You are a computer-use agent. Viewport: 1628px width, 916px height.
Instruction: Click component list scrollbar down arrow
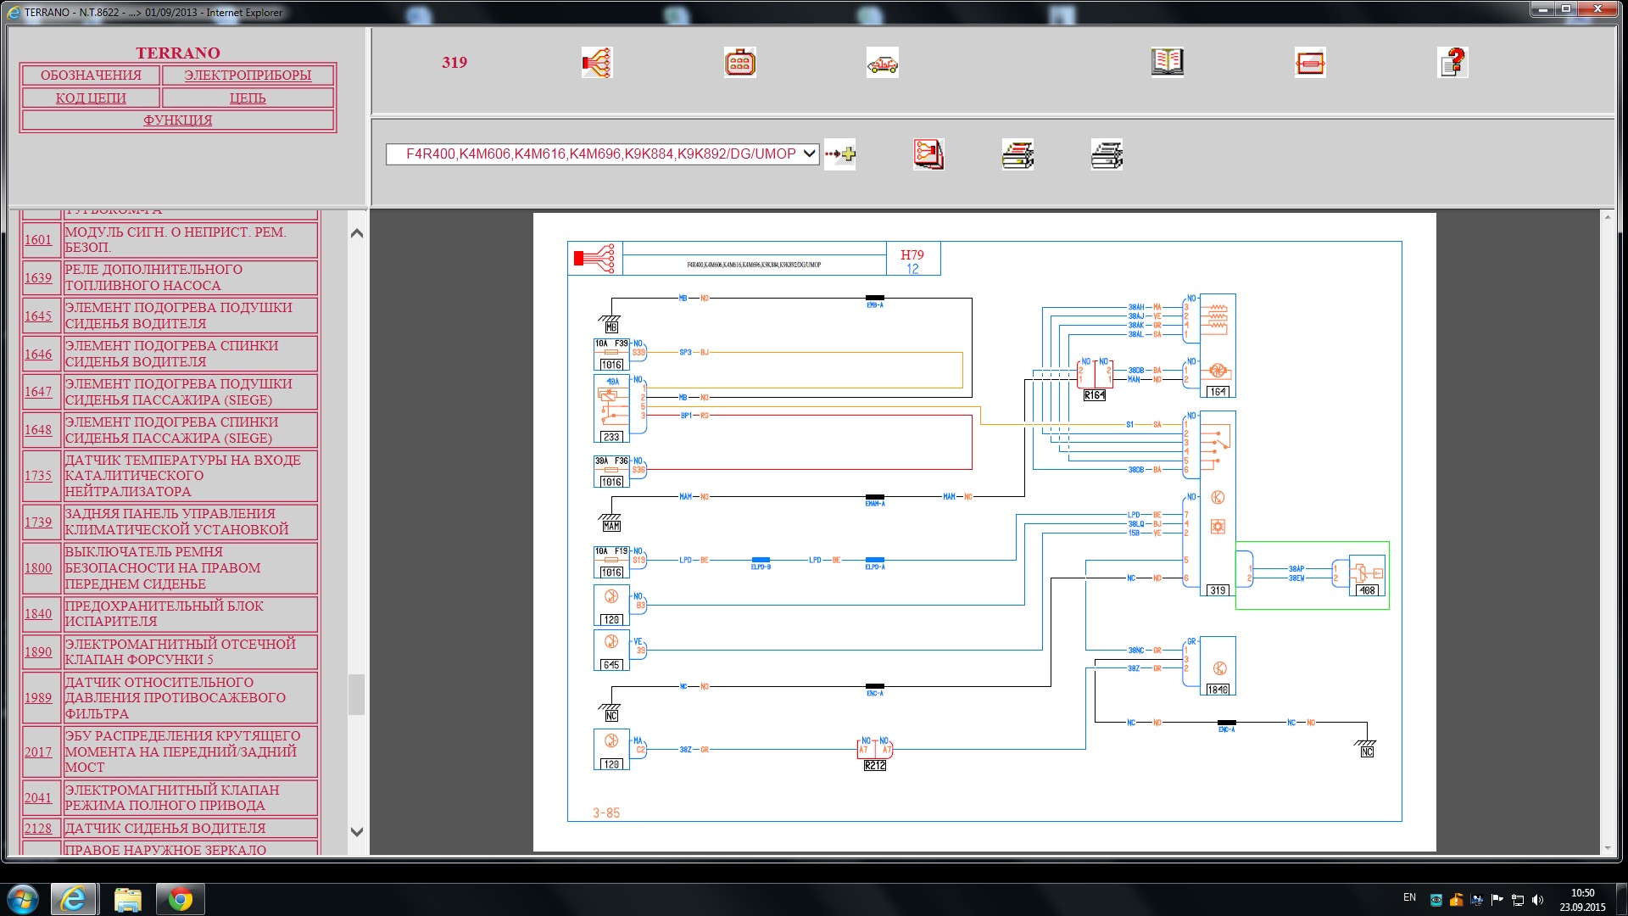[x=357, y=832]
